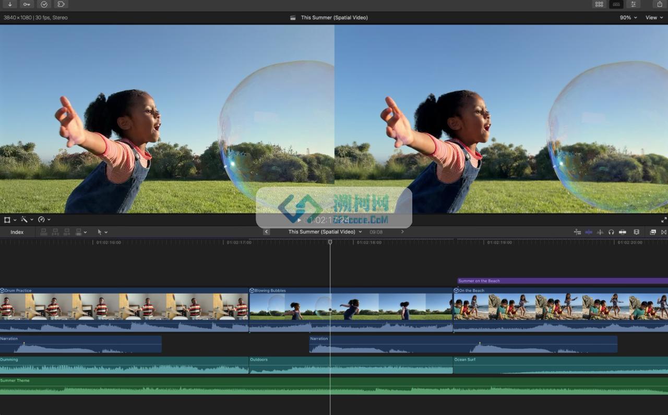Screen dimensions: 668x415
Task: Click the Insert clip icon
Action: (55, 232)
